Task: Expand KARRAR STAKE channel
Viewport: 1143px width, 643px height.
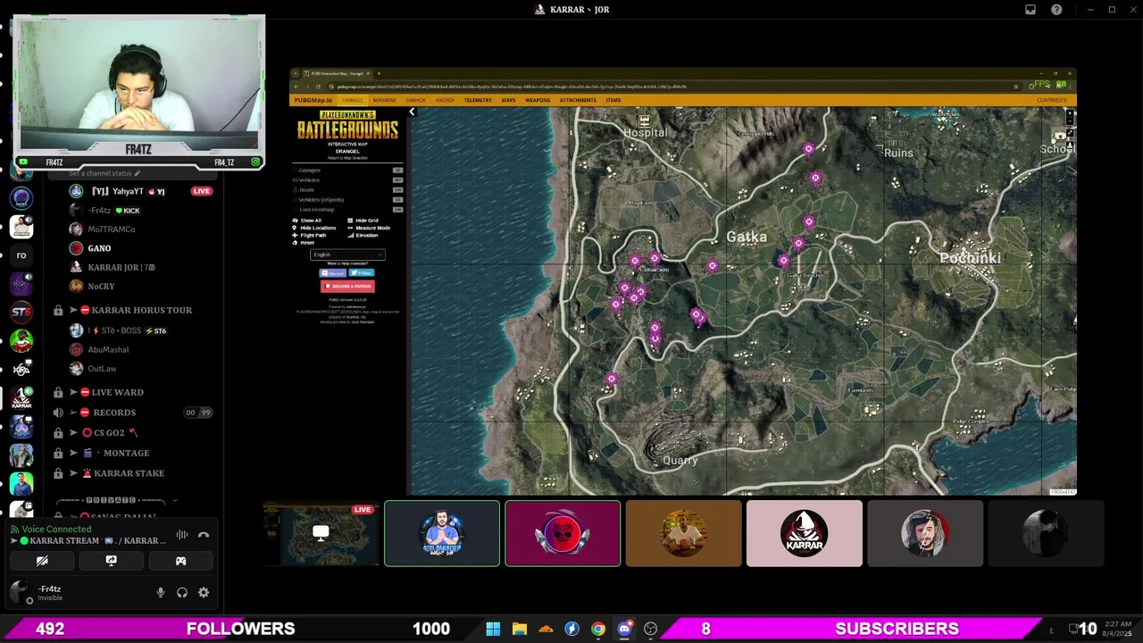Action: pyautogui.click(x=129, y=473)
